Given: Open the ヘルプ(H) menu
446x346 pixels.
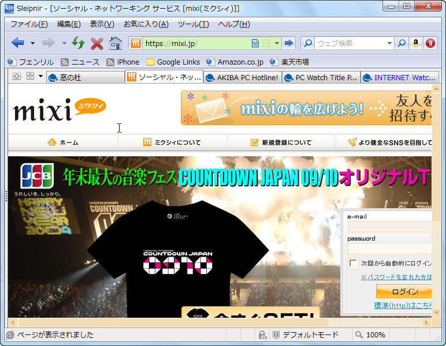Looking at the screenshot, I should 234,24.
